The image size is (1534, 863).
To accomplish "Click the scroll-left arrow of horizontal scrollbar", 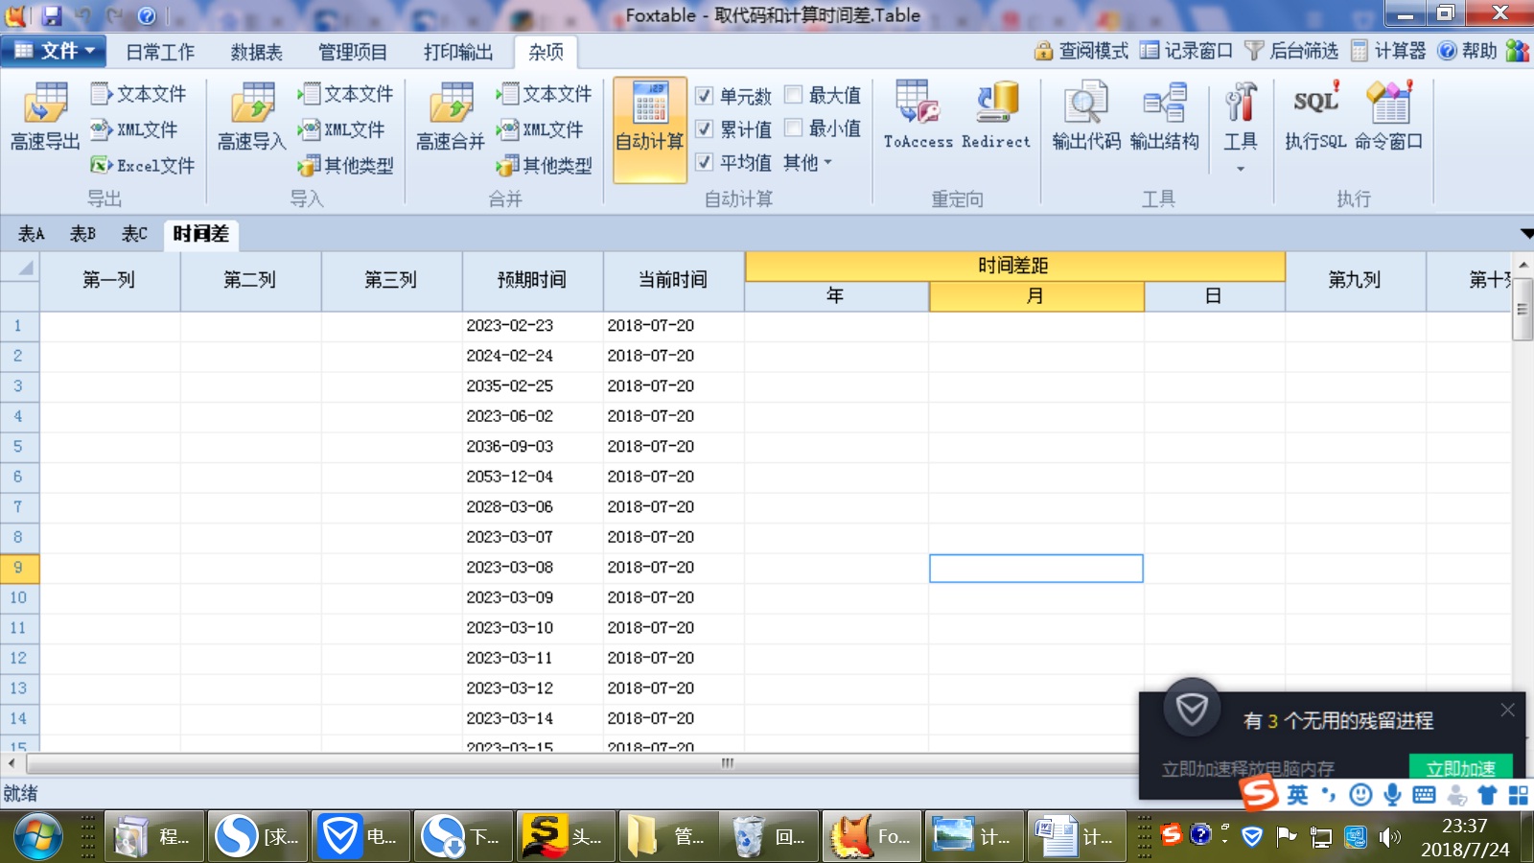I will (11, 763).
